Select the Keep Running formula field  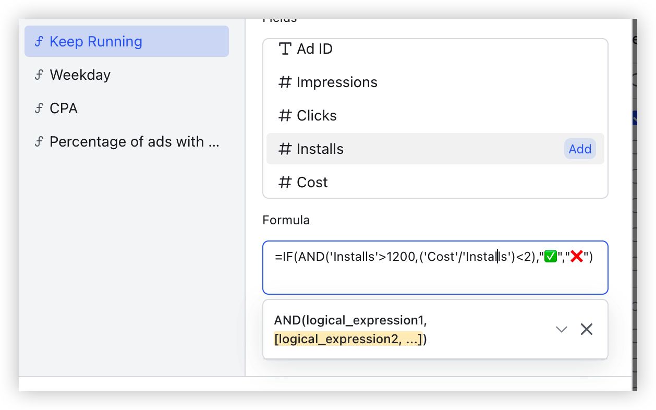point(96,42)
